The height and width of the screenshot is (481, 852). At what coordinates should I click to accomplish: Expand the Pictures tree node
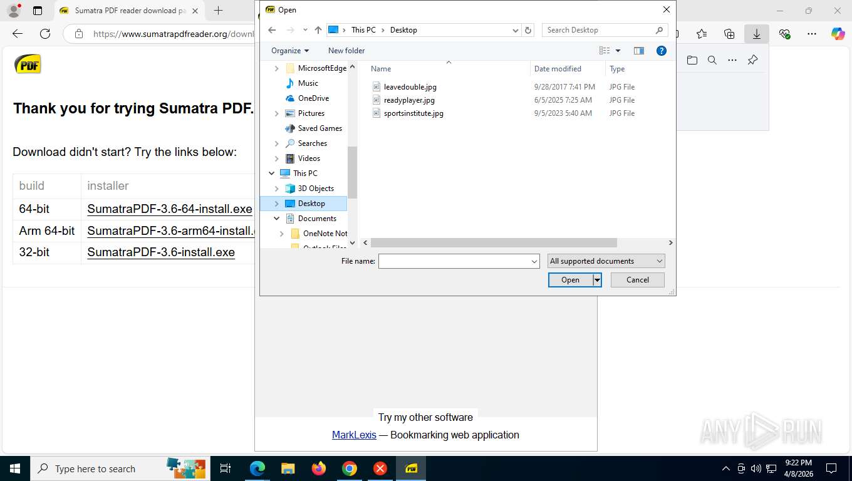point(277,113)
